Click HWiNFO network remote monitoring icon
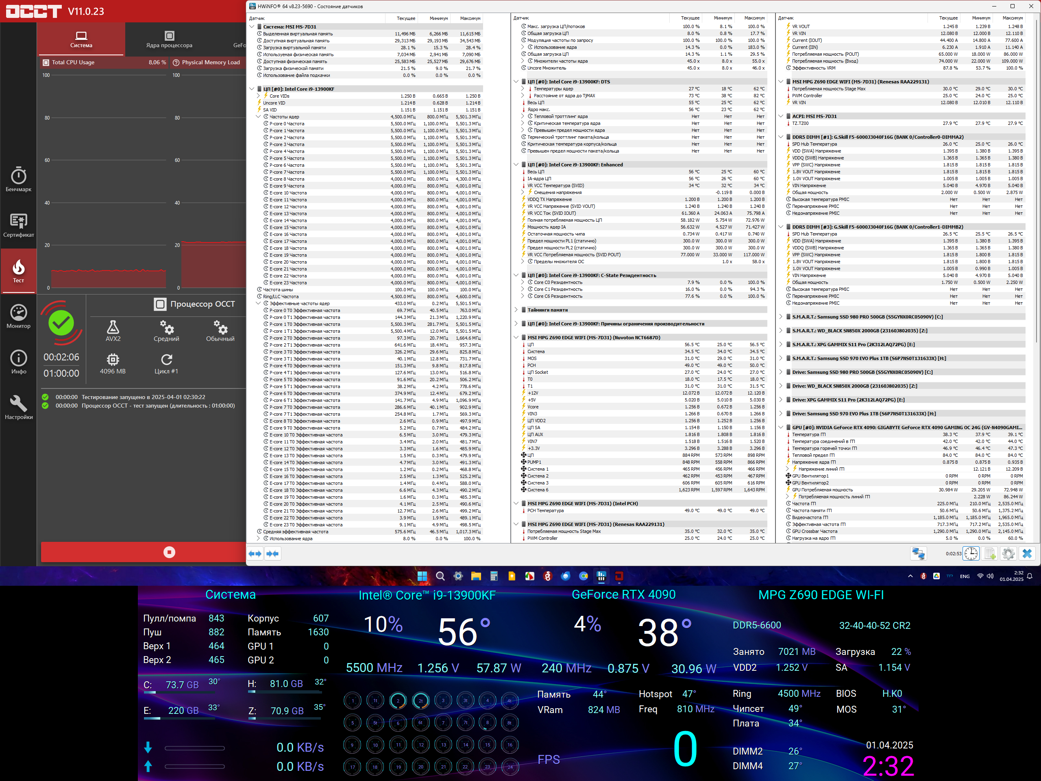The height and width of the screenshot is (781, 1041). tap(918, 554)
